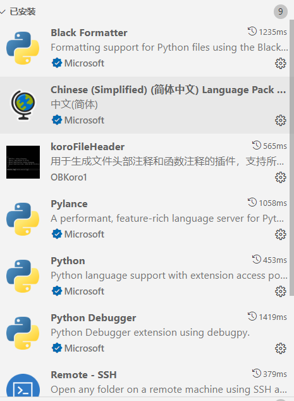
Task: Open the Remote - SSH extension title
Action: pyautogui.click(x=83, y=375)
